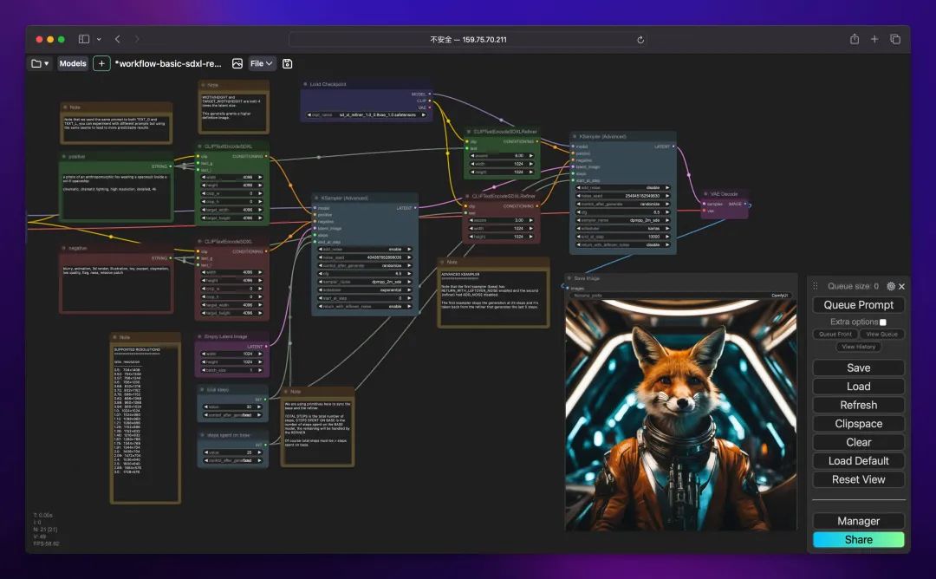Collapse the Empty Latent Image node title dot
936x579 pixels.
200,336
